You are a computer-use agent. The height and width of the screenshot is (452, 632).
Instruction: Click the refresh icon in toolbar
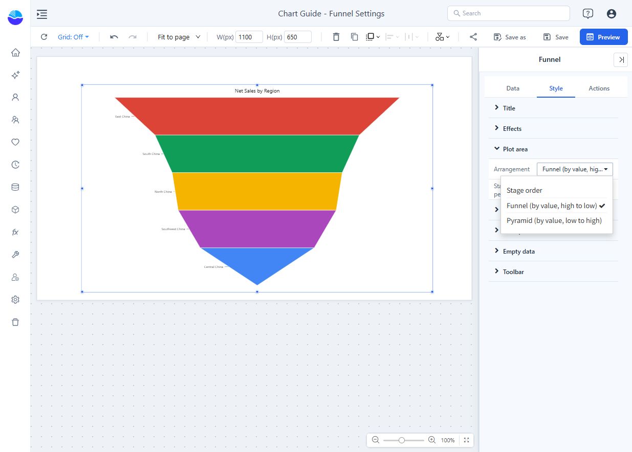pyautogui.click(x=44, y=37)
